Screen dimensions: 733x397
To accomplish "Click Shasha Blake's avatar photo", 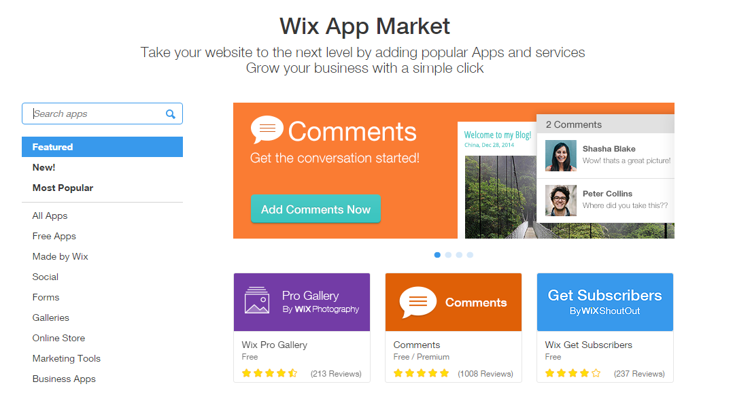I will coord(560,156).
